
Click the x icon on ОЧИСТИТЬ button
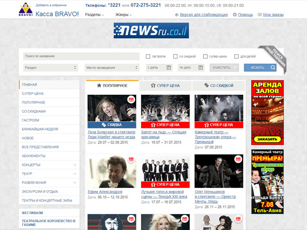pyautogui.click(x=236, y=68)
